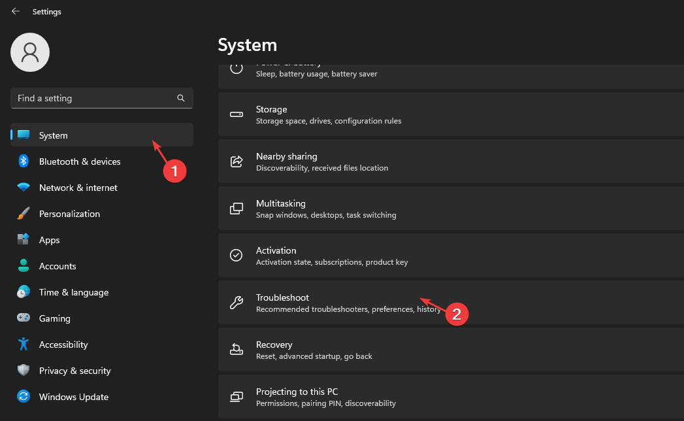Open Nearby sharing settings
Viewport: 684px width, 421px height.
(451, 161)
